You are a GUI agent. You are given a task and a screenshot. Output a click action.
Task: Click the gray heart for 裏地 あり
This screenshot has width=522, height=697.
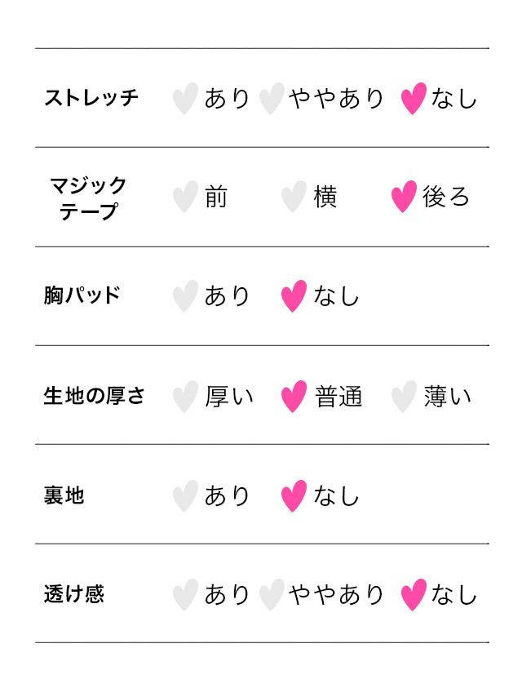click(x=185, y=495)
